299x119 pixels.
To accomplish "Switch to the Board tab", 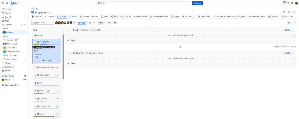I will (x=73, y=16).
